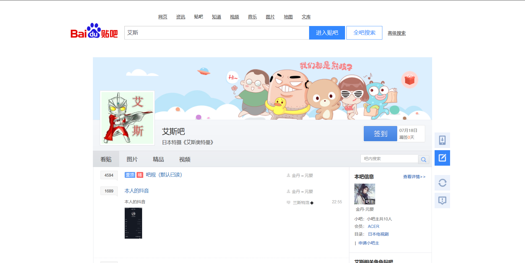This screenshot has height=263, width=525.
Task: Click the feedback sidebar icon
Action: [442, 200]
